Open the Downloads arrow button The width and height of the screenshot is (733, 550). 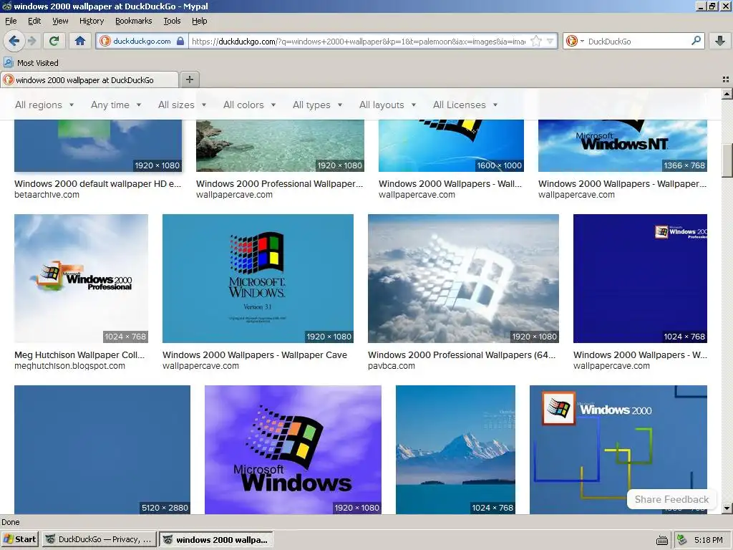point(720,41)
